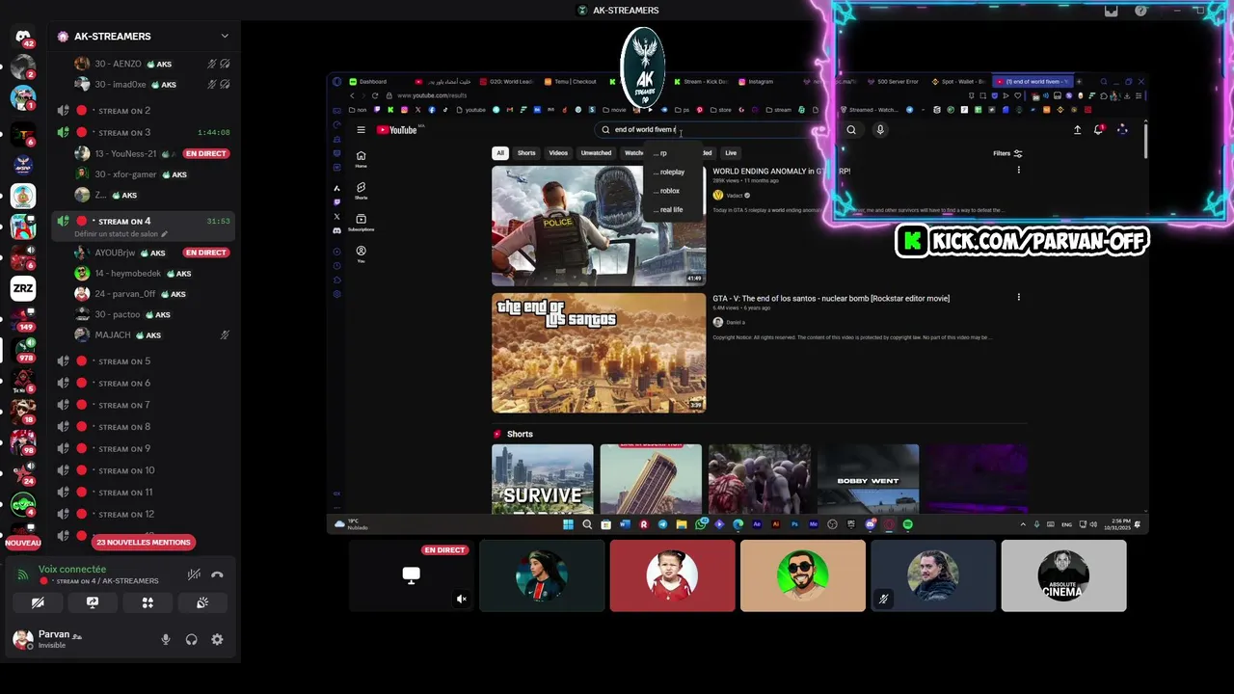Disconnect from the voice channel
1234x694 pixels.
[x=217, y=574]
